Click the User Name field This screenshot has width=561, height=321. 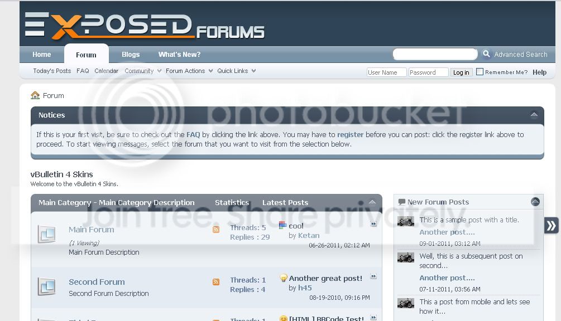[386, 72]
